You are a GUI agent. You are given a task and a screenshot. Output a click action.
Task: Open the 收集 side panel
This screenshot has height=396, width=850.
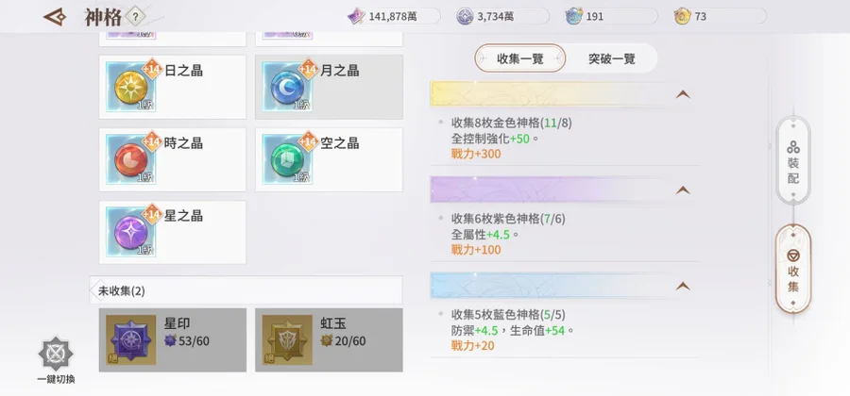pos(793,269)
